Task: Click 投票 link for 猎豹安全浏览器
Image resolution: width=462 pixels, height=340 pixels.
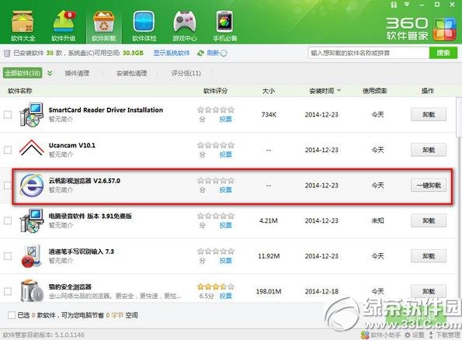Action: [226, 296]
